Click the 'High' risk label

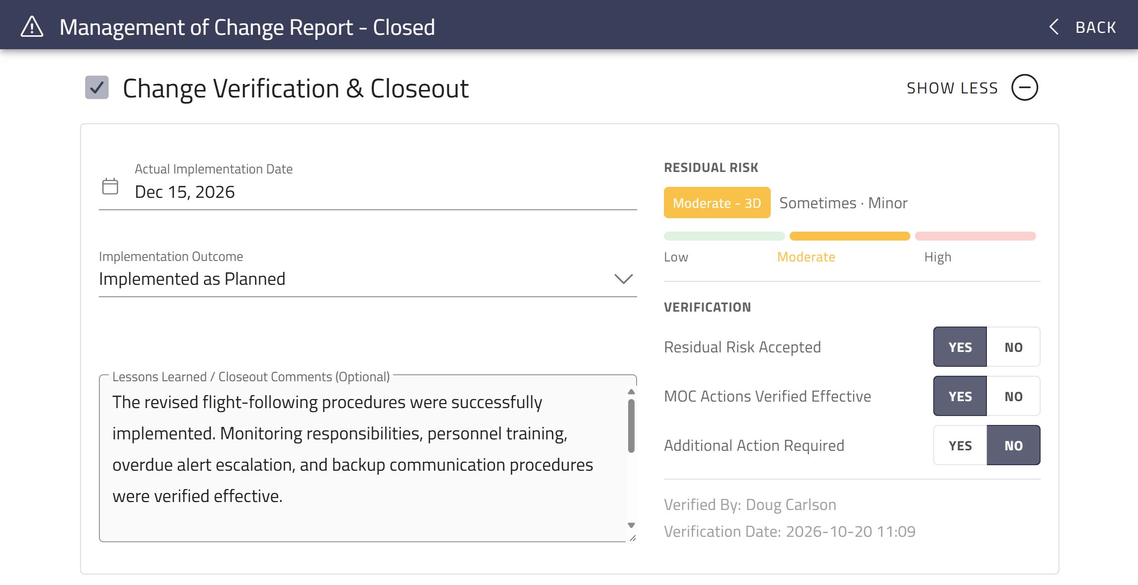pyautogui.click(x=938, y=257)
